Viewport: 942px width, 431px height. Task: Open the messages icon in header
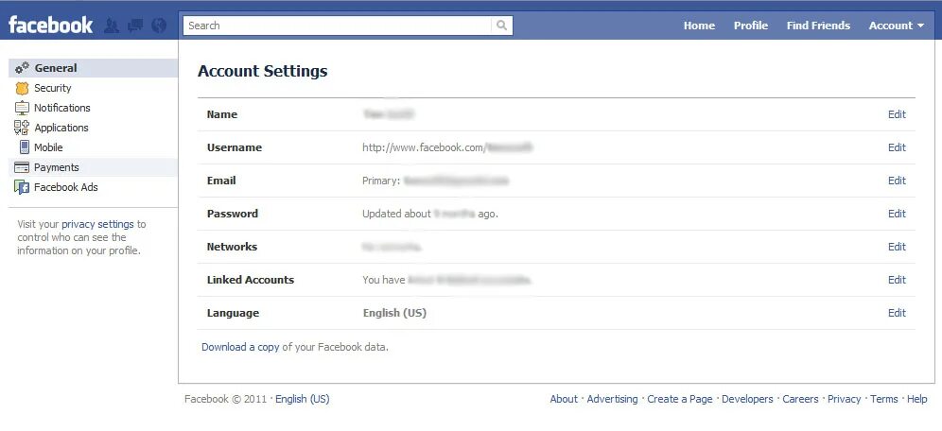point(135,26)
